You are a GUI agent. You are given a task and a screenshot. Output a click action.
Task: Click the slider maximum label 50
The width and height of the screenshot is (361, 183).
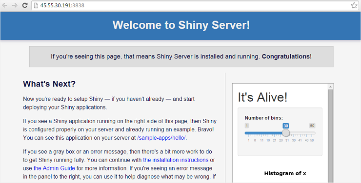312,126
